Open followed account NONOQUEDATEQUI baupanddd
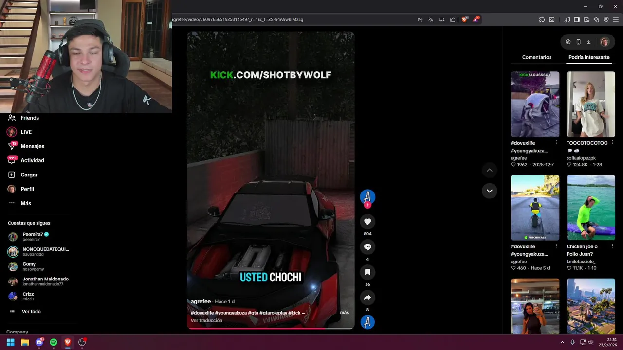The image size is (623, 350). pyautogui.click(x=38, y=251)
